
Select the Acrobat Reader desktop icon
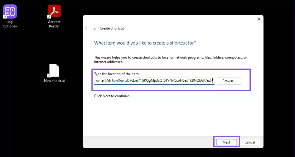tap(54, 11)
